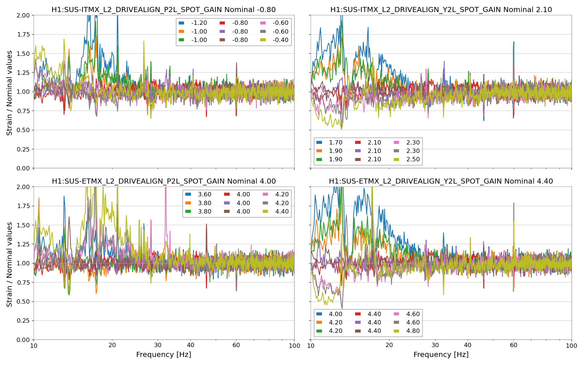Click Frequency [Hz] axis label under ETMX P2L plot
584x365 pixels.
pos(164,354)
